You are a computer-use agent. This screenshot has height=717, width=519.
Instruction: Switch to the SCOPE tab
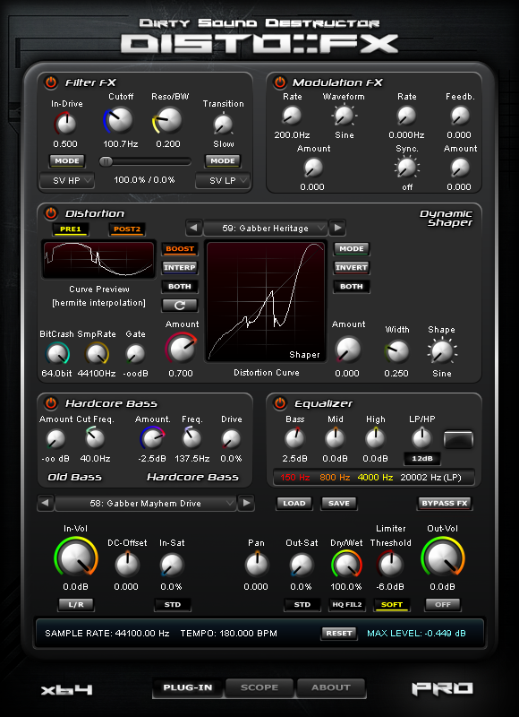[x=259, y=687]
